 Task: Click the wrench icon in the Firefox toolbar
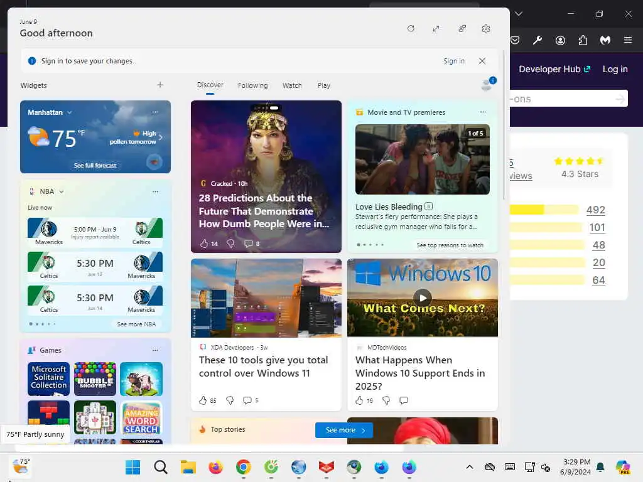coord(538,40)
